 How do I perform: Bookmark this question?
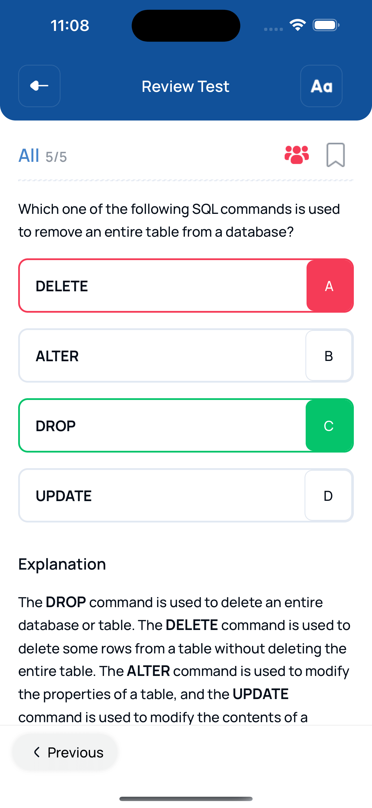pos(335,155)
